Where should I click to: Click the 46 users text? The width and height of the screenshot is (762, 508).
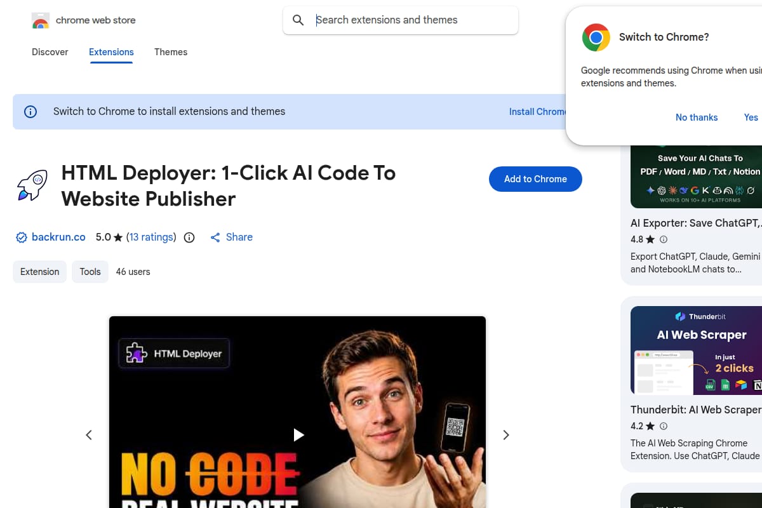coord(133,272)
